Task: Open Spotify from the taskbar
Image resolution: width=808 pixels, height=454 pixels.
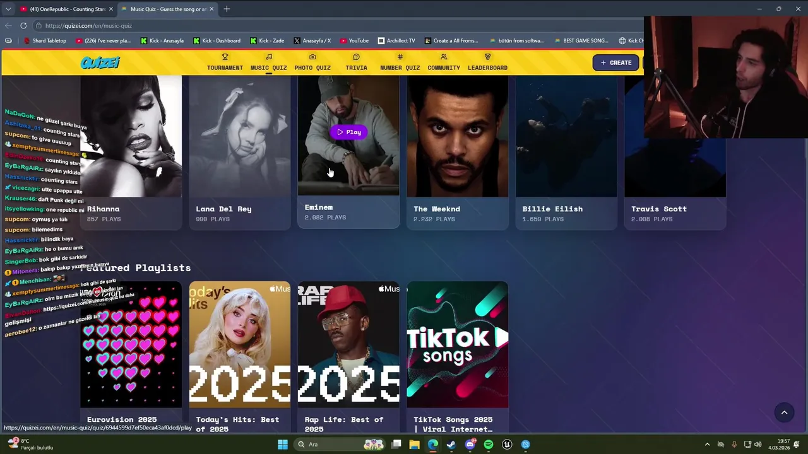Action: [x=488, y=445]
